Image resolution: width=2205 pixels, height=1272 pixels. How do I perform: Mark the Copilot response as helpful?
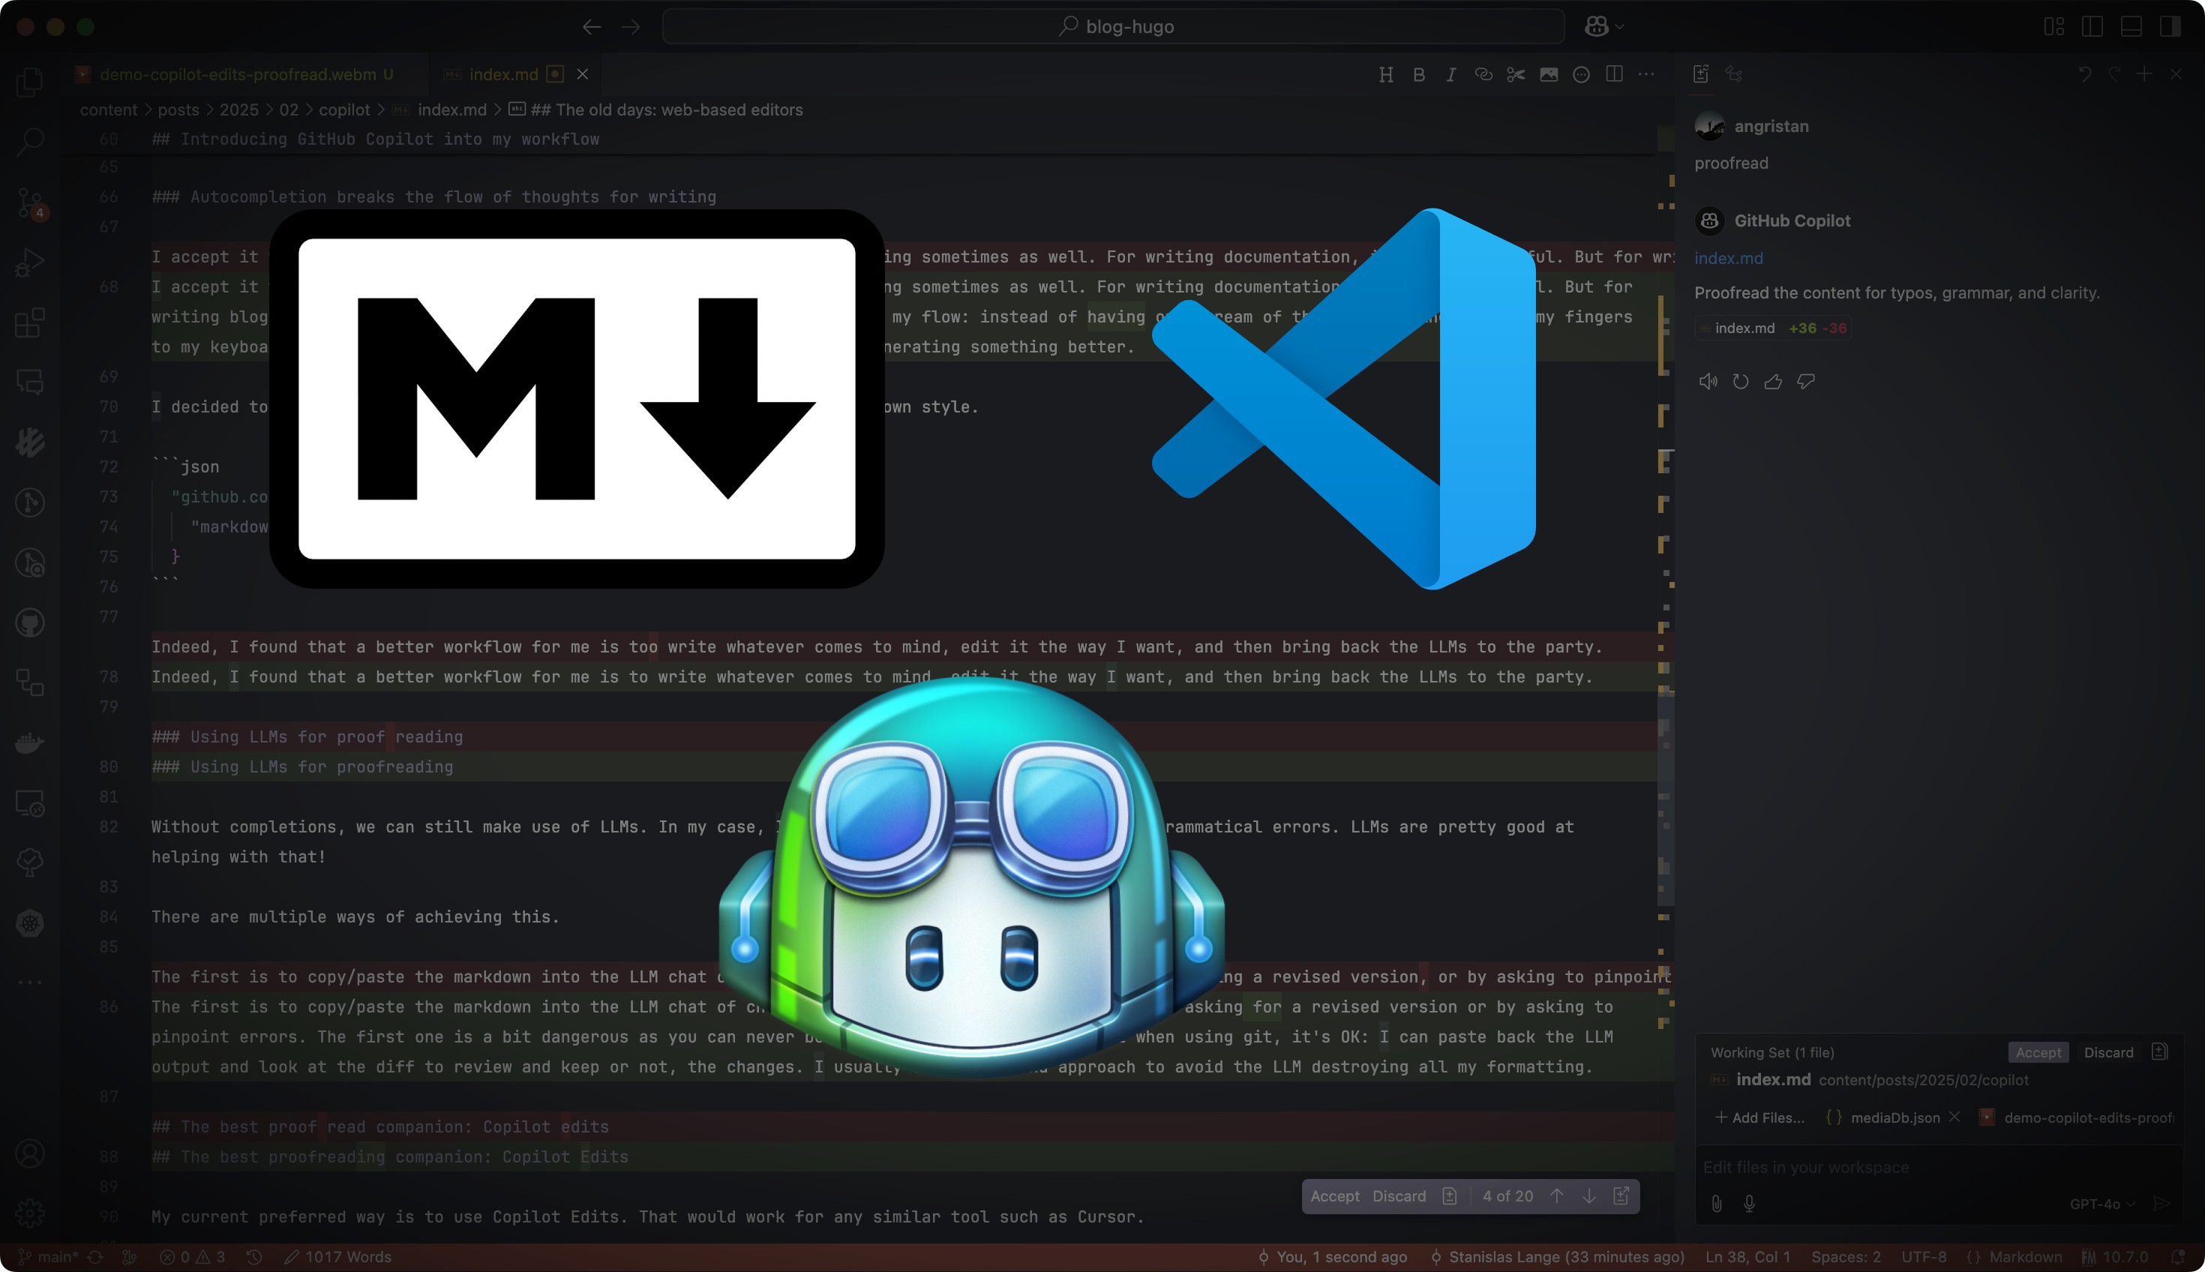coord(1772,381)
